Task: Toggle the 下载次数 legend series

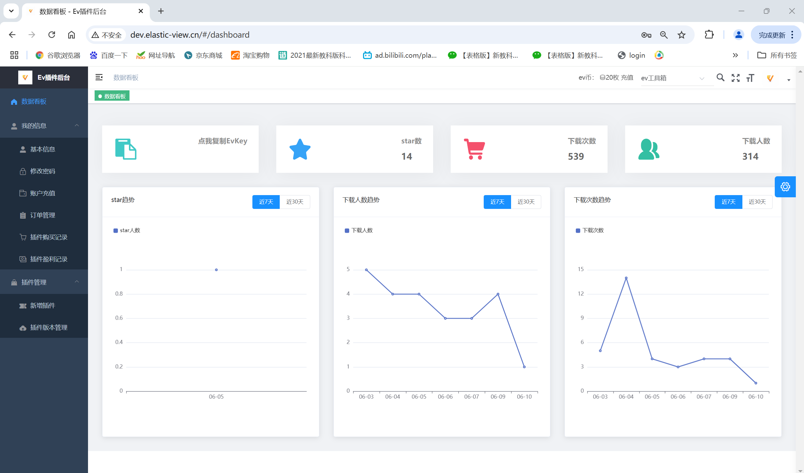Action: click(590, 231)
